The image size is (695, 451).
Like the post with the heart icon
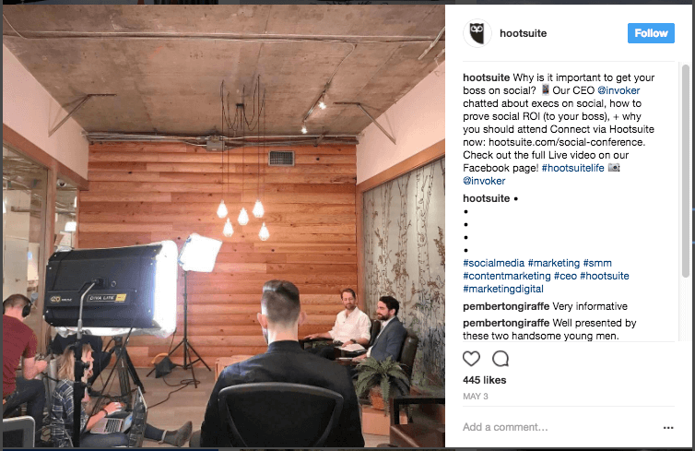[x=471, y=359]
